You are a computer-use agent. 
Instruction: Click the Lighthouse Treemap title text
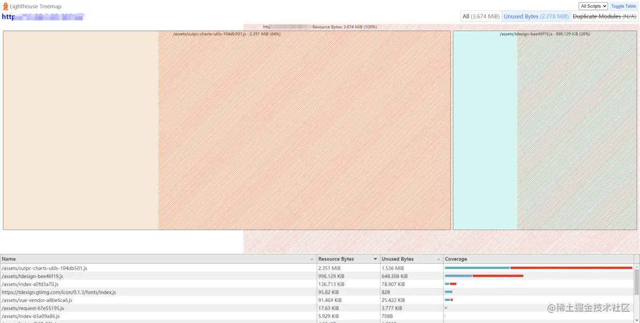coord(35,7)
